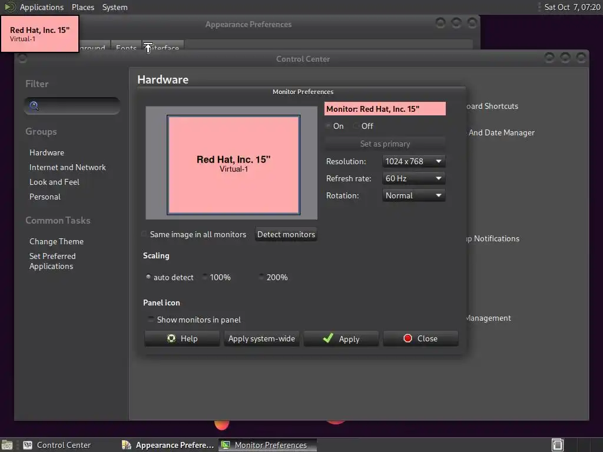Click show desktop icon in bottom panel

coord(7,445)
